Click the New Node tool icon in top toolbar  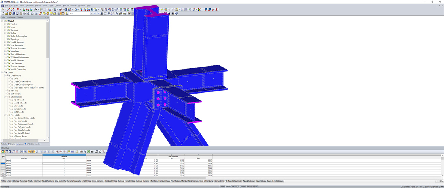coord(3,9)
